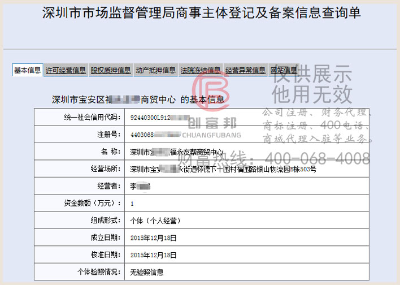Switch to the 网站信息 tab

pyautogui.click(x=284, y=70)
